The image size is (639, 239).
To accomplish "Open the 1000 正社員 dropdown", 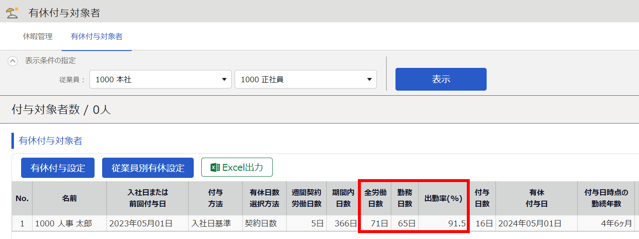I will pos(306,79).
